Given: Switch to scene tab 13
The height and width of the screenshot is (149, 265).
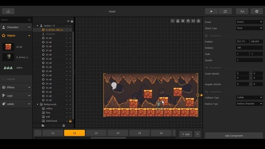Looking at the screenshot, I should (96, 133).
